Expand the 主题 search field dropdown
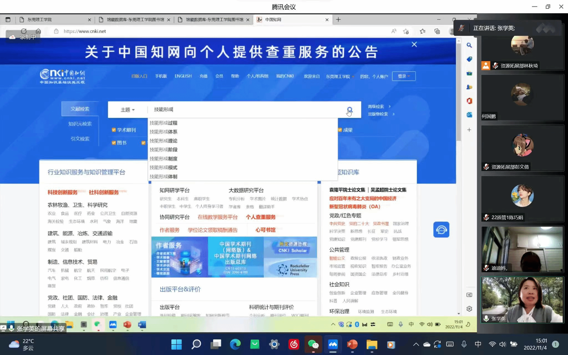Image resolution: width=568 pixels, height=355 pixels. tap(128, 110)
